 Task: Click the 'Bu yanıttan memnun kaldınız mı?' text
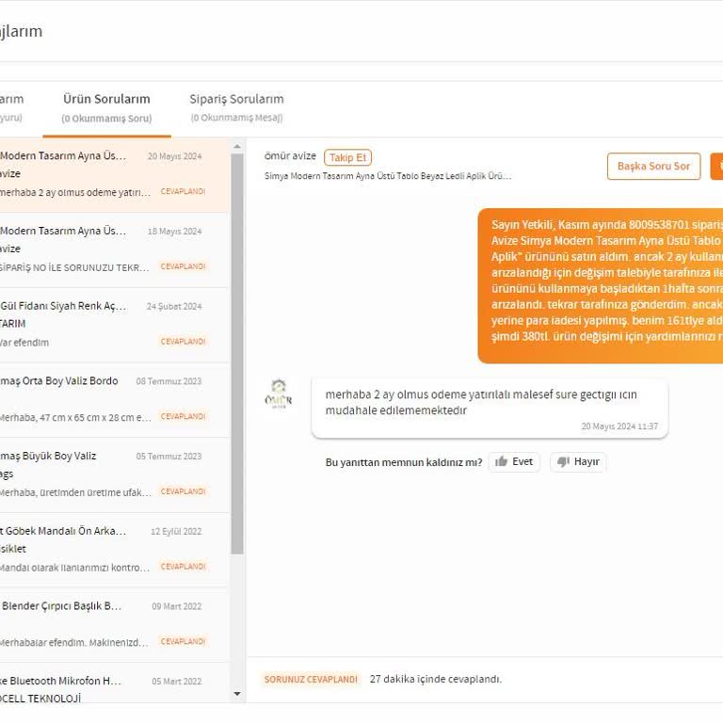(404, 462)
